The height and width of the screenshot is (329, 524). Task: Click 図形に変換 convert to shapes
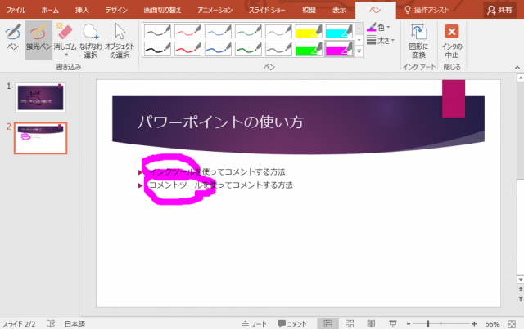(418, 38)
